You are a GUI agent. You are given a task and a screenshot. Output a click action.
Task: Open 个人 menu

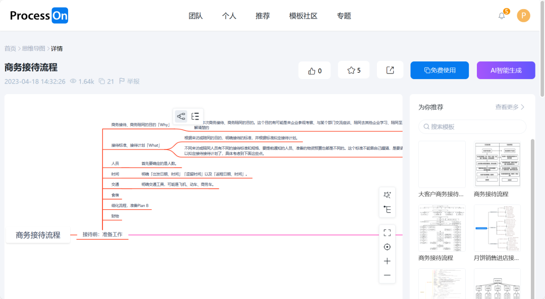229,16
